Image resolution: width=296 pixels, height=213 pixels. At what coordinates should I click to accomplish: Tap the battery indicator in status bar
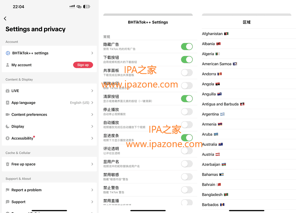[86, 7]
